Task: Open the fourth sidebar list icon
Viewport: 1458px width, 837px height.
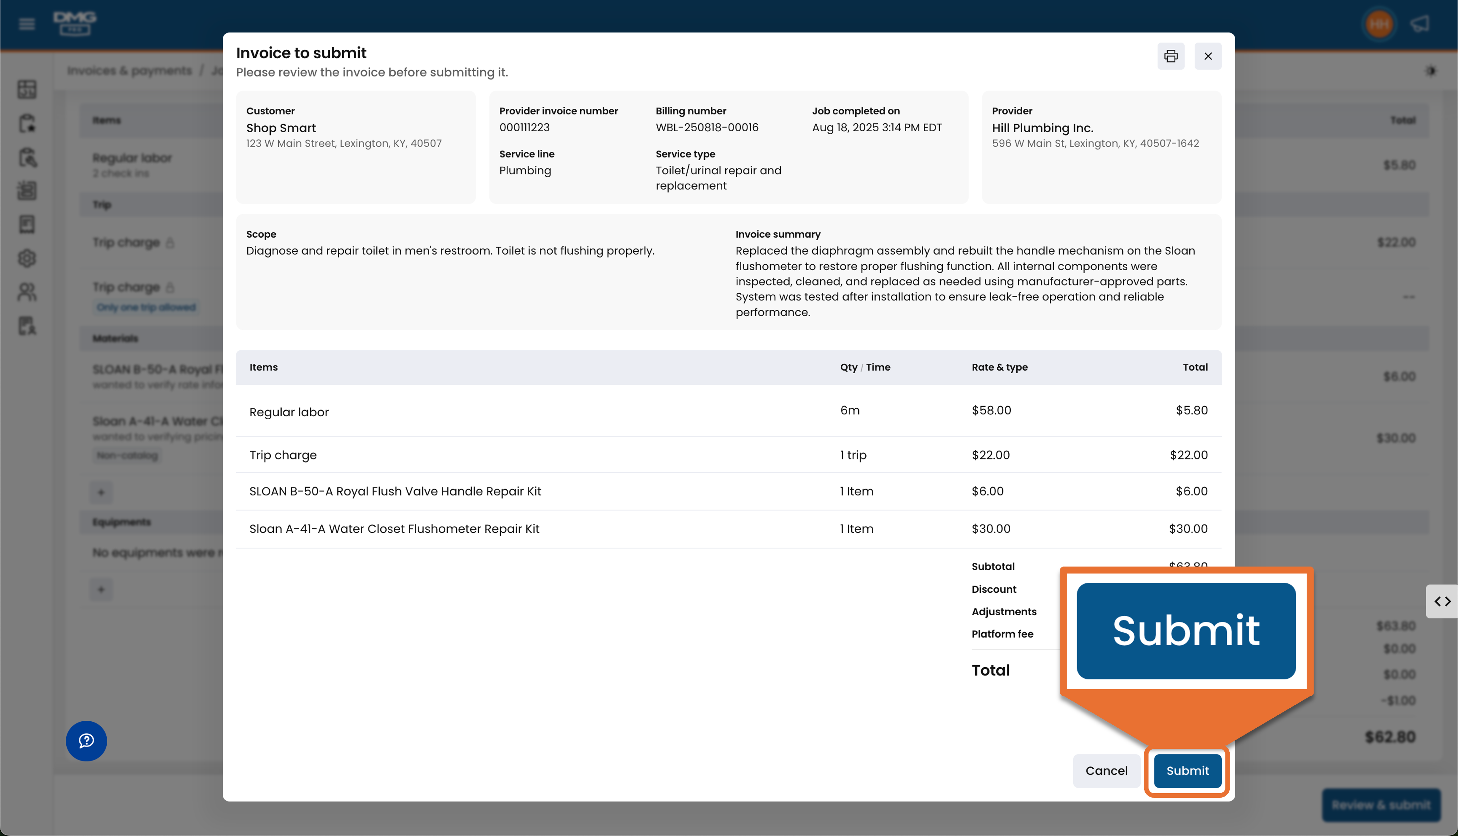Action: click(27, 190)
